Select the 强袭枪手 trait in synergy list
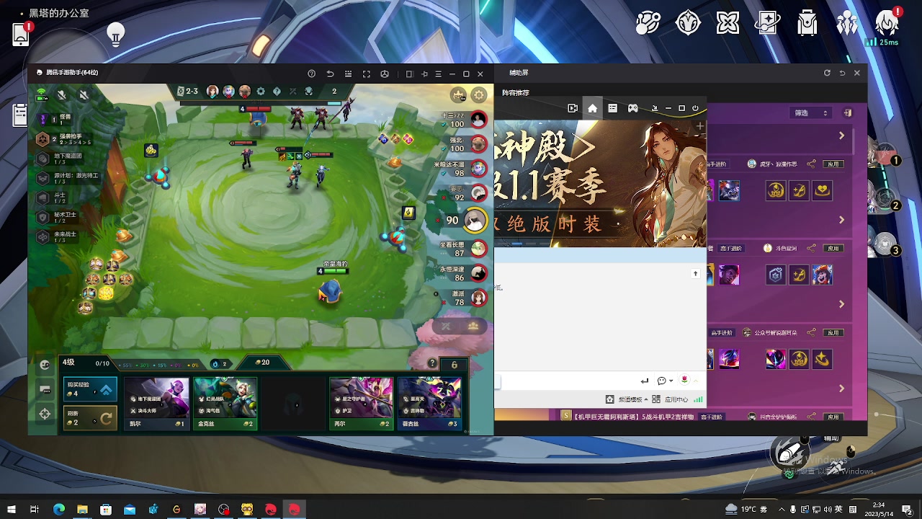The image size is (922, 519). (65, 139)
